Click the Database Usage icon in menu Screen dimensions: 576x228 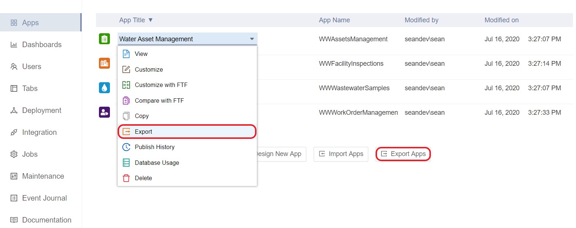click(126, 163)
